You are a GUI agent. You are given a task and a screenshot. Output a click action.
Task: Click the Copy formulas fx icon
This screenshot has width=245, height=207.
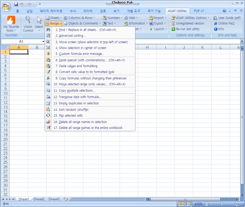pos(48,78)
